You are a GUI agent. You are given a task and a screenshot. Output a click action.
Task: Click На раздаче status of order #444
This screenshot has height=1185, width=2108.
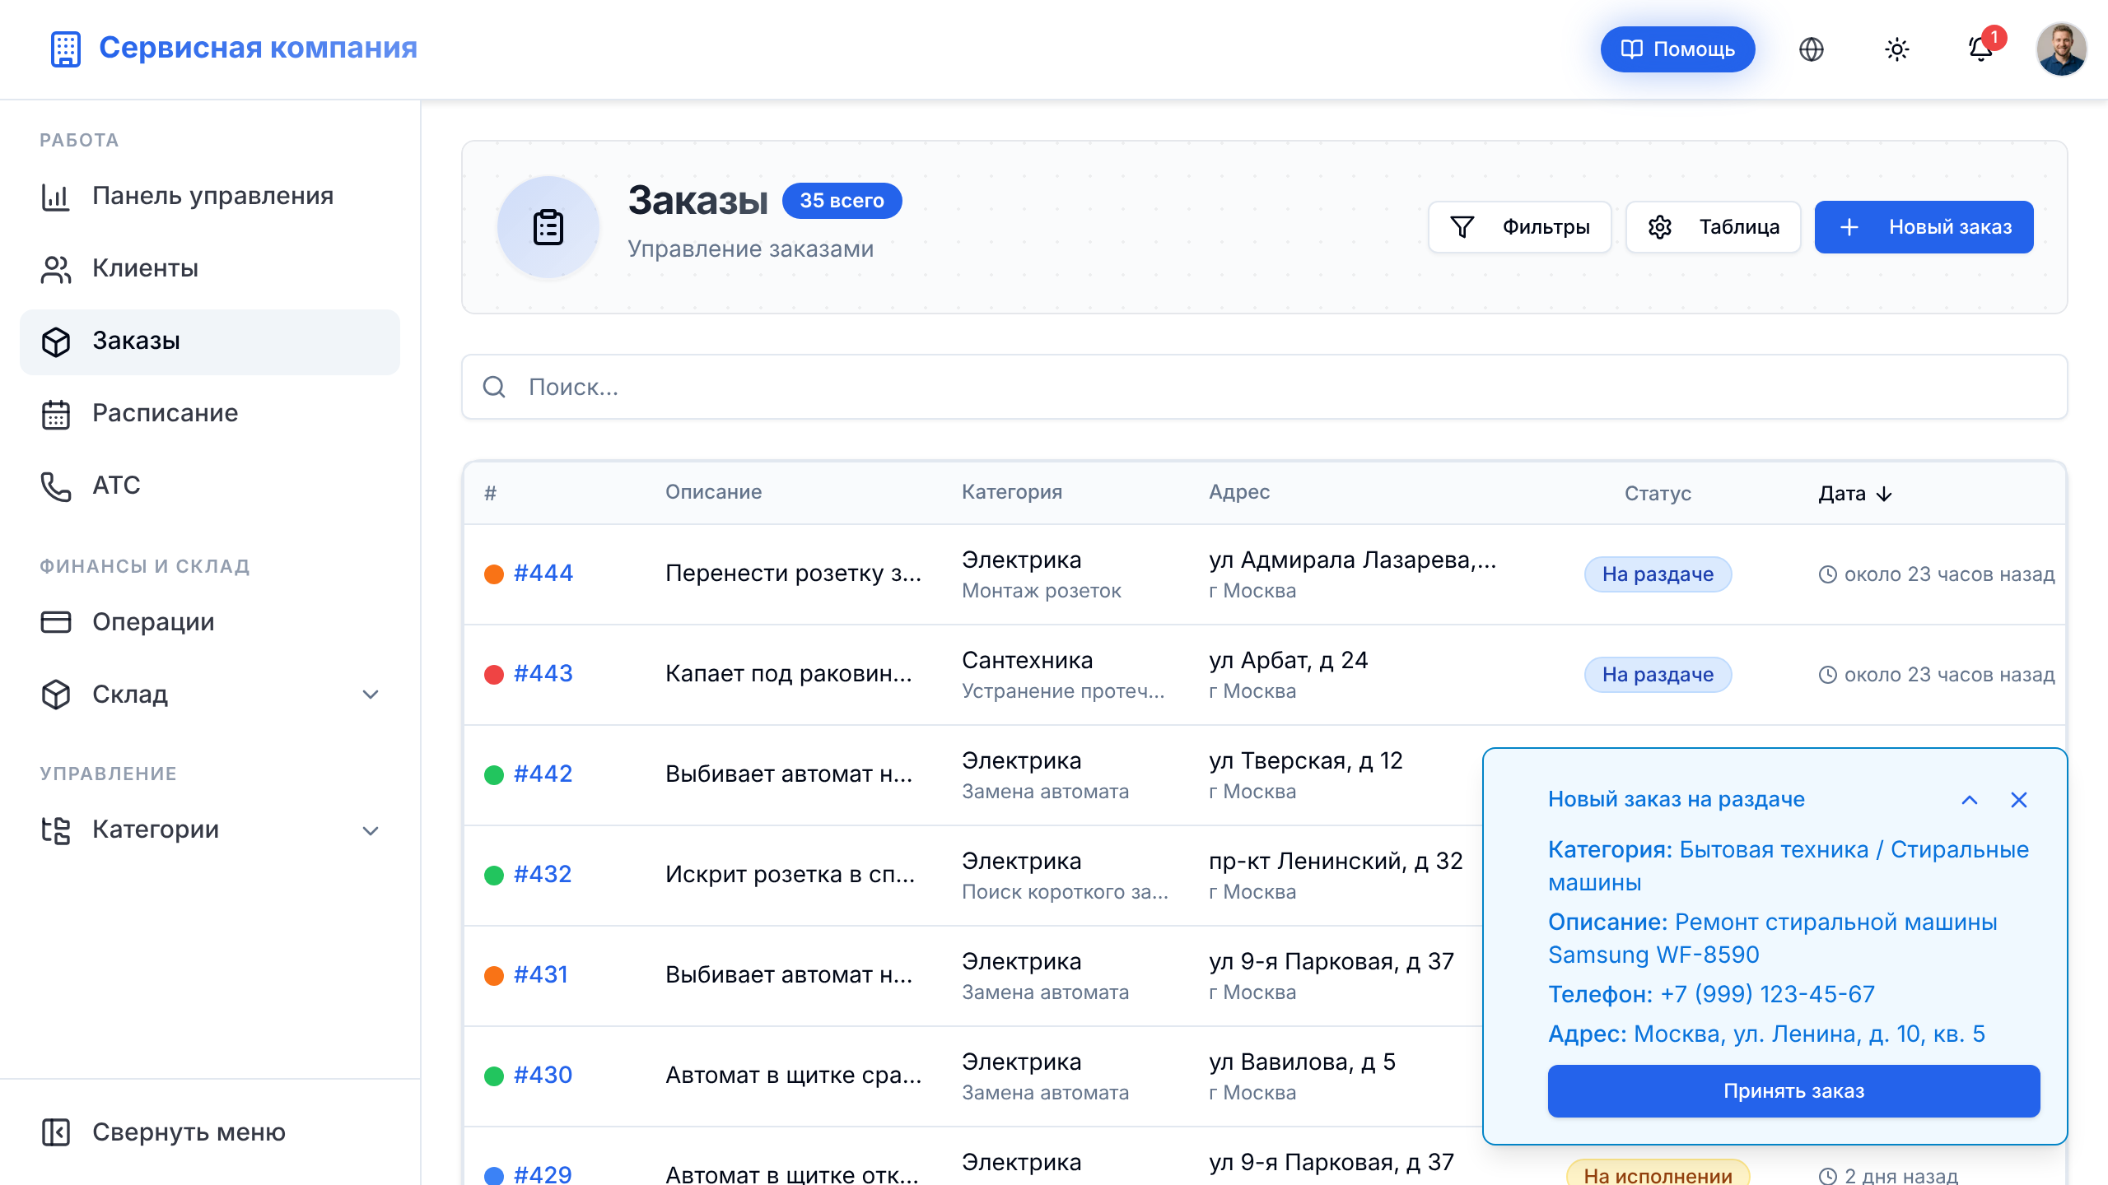[1658, 574]
